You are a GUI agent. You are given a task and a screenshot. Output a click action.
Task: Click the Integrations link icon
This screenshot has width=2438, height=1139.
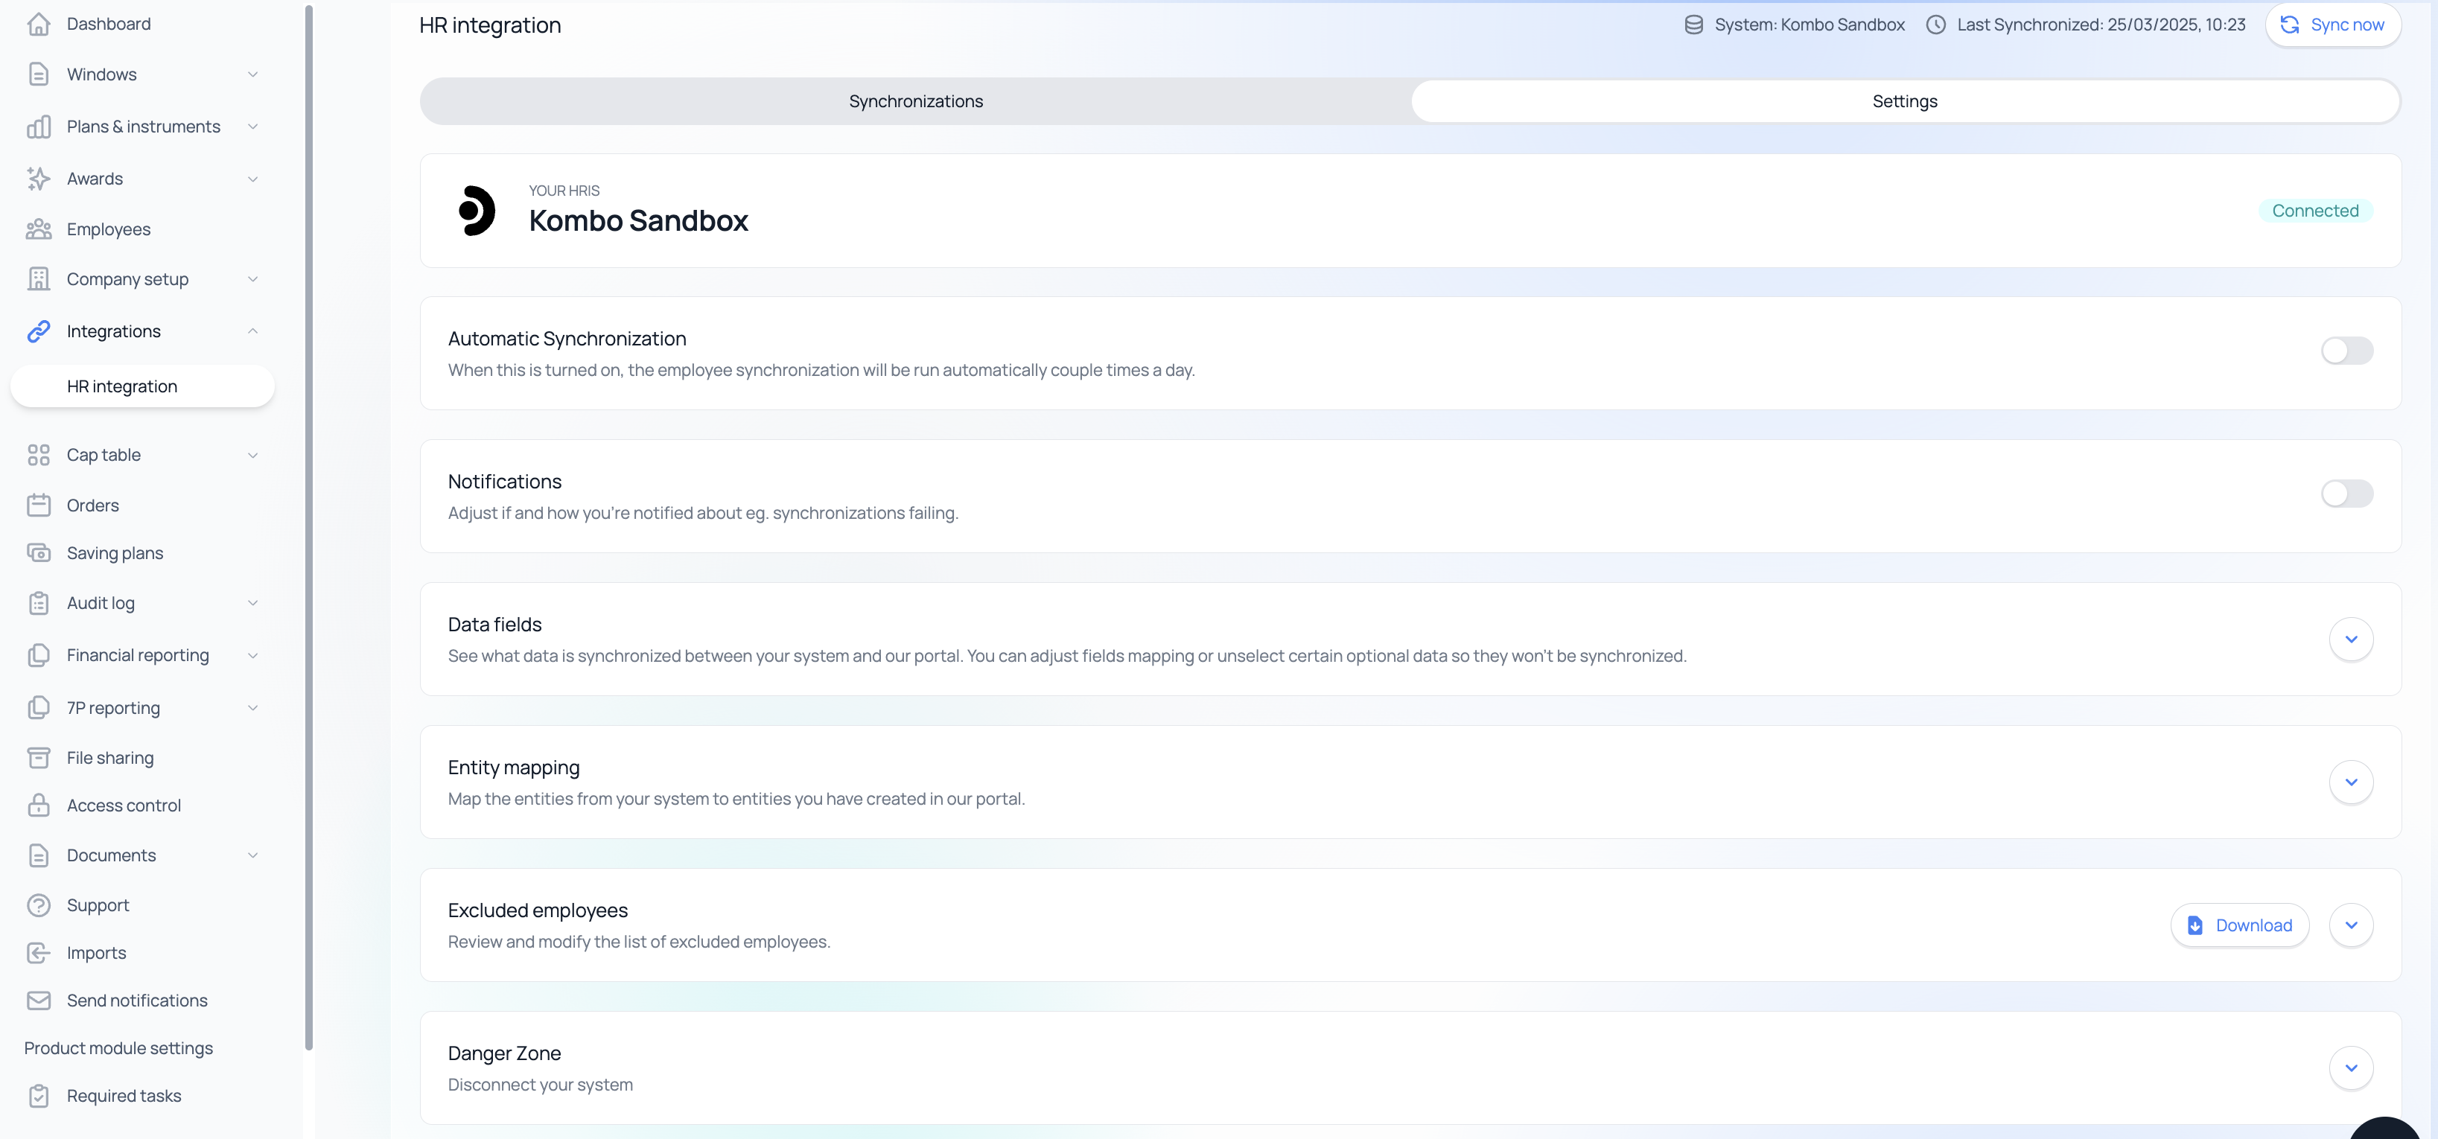[39, 331]
